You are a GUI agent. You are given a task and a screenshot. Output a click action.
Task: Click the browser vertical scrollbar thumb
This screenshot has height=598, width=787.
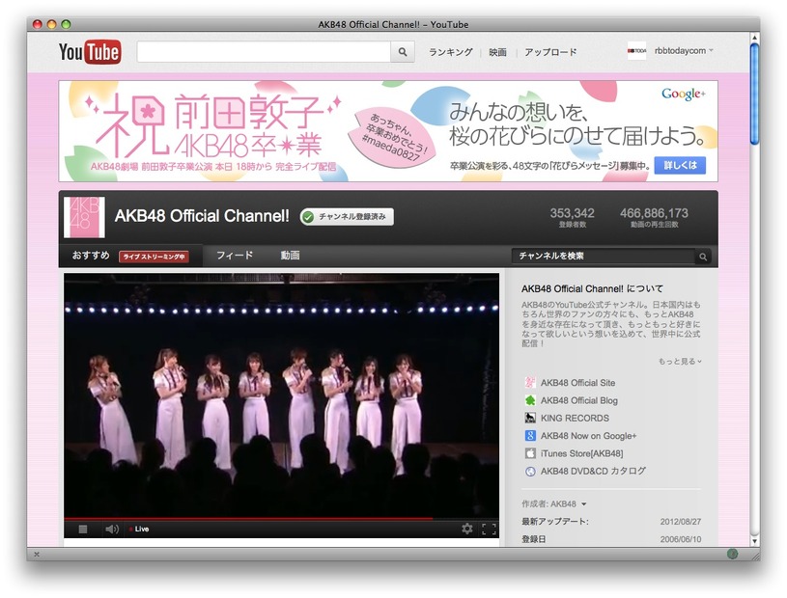tap(754, 94)
